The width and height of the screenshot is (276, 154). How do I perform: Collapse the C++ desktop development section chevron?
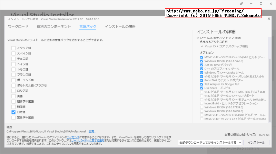pos(198,38)
